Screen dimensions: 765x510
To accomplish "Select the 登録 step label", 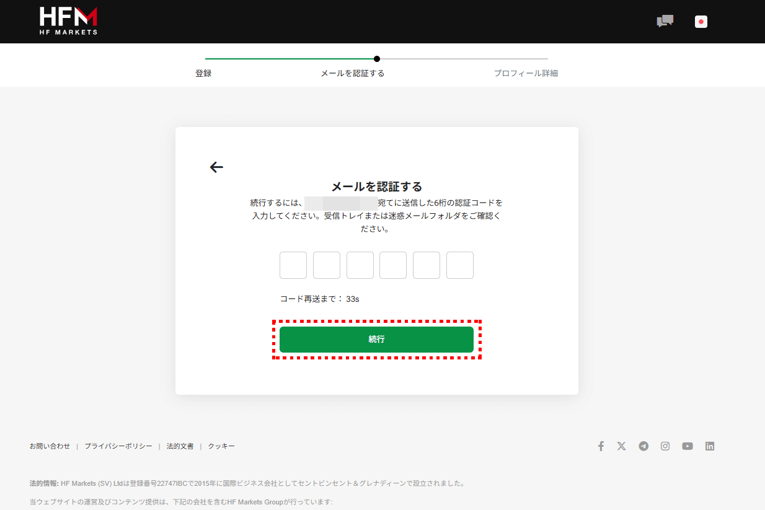I will (203, 73).
